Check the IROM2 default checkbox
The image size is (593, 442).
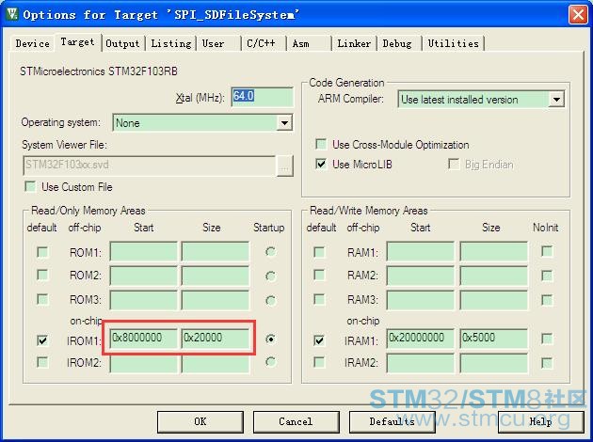coord(42,362)
